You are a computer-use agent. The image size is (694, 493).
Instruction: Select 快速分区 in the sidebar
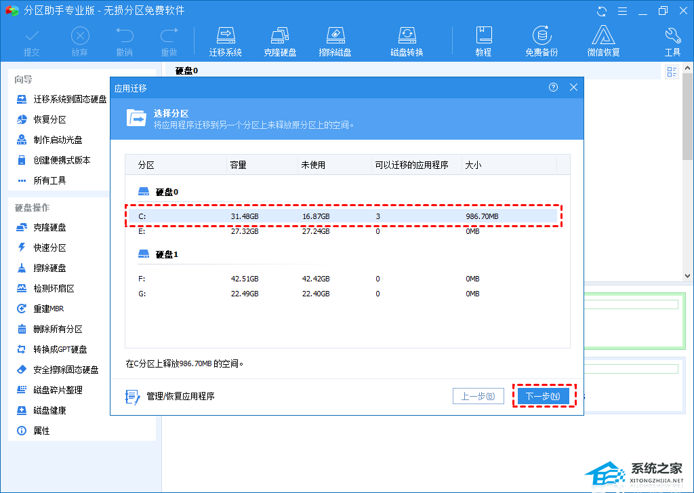[x=41, y=248]
